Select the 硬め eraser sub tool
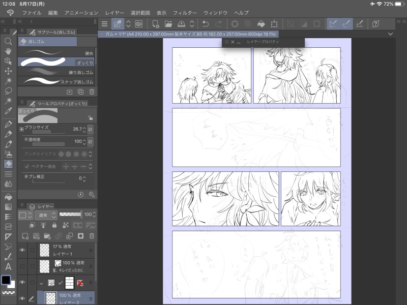Viewport: 407px width, 305px height. coord(56,53)
